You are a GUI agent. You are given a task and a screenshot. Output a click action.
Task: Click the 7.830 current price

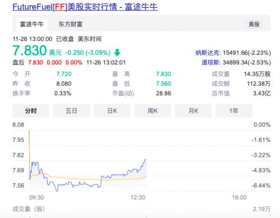(30, 50)
